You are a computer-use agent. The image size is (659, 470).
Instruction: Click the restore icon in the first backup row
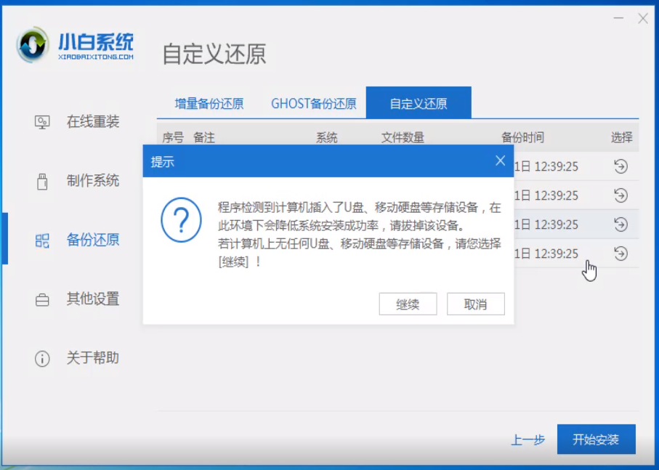(x=620, y=167)
